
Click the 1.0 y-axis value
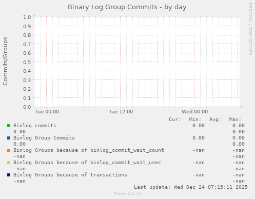coord(27,17)
